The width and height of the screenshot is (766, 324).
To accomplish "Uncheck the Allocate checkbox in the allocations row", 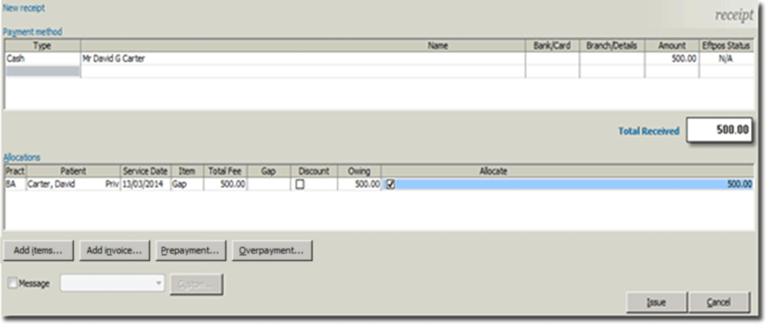I will (x=390, y=185).
